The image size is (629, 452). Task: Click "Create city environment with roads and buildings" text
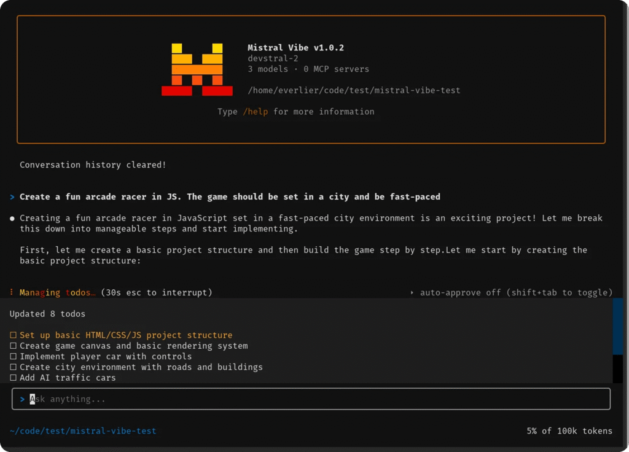[141, 367]
